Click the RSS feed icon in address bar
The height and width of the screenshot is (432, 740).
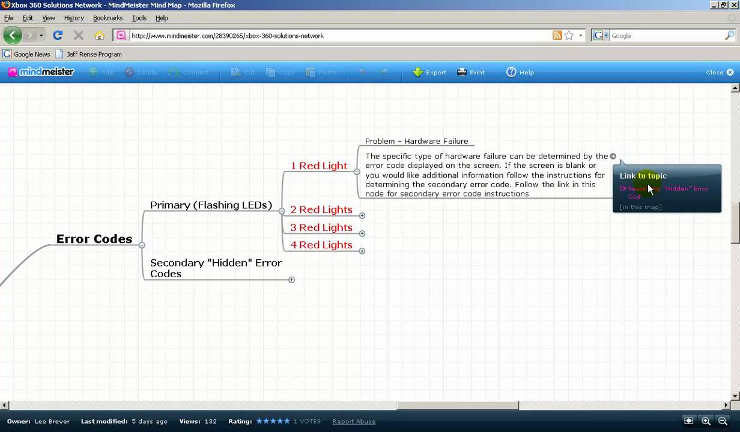point(557,35)
